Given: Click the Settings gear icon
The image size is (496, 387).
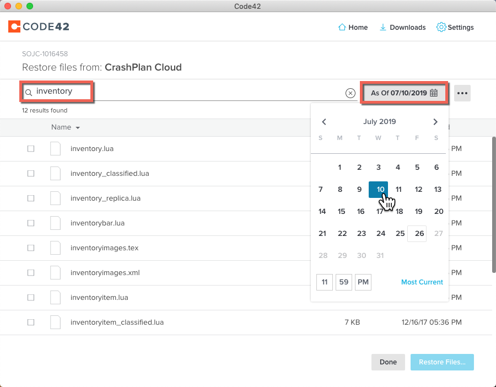Looking at the screenshot, I should point(441,27).
